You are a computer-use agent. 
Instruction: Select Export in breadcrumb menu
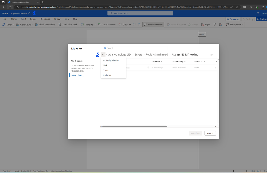click(x=113, y=70)
